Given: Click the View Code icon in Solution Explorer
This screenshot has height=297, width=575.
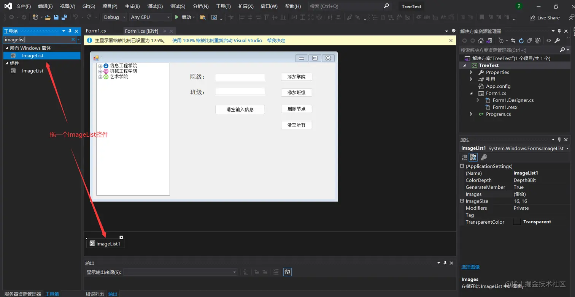Looking at the screenshot, I should point(549,41).
